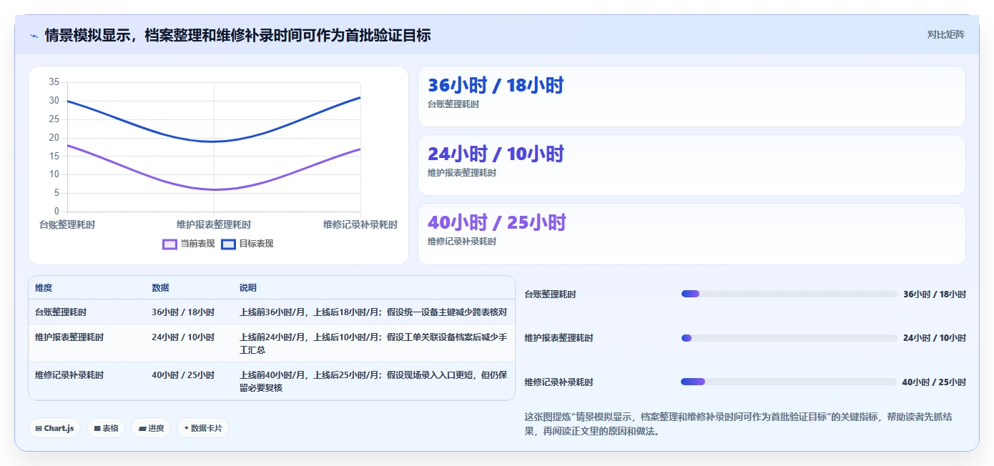The height and width of the screenshot is (466, 994).
Task: Toggle the 目标表现 legend swatch
Action: (x=228, y=244)
